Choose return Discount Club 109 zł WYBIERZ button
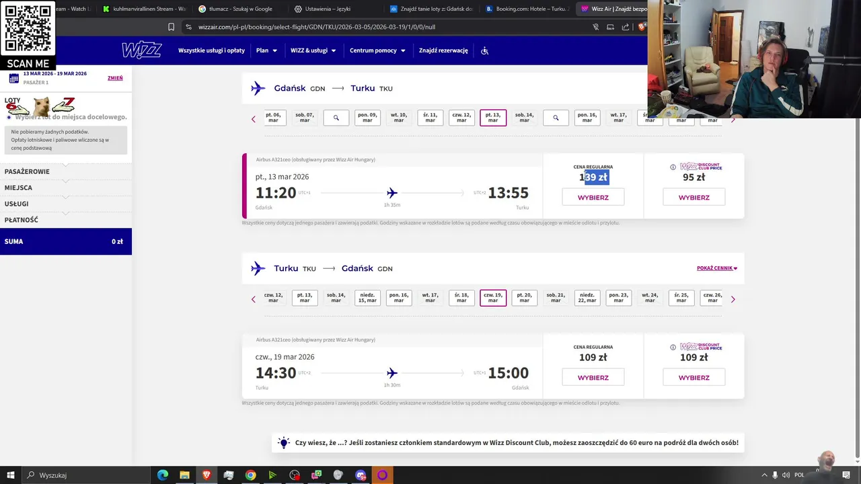This screenshot has height=484, width=861. pyautogui.click(x=694, y=378)
